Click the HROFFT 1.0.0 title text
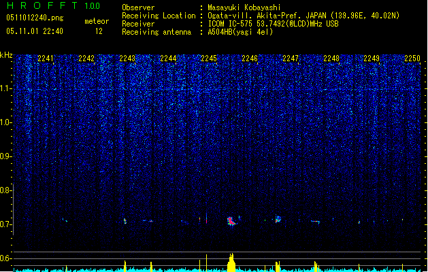 point(54,5)
